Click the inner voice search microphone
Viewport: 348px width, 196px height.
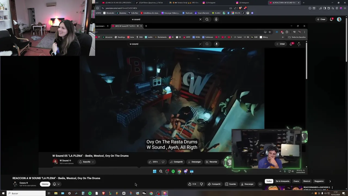pyautogui.click(x=216, y=44)
